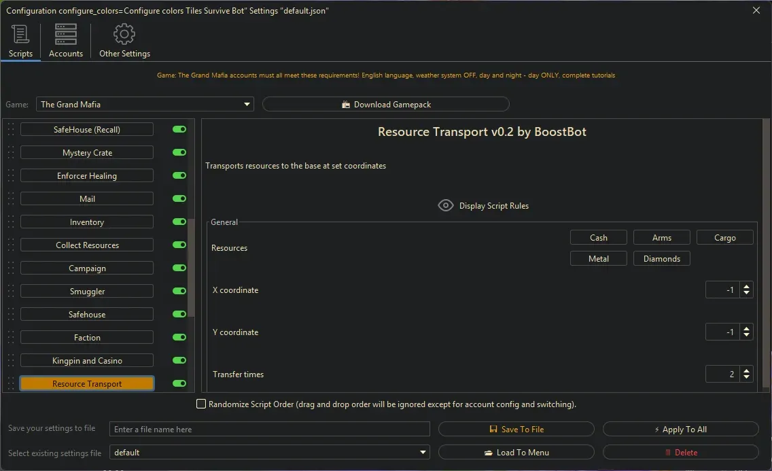Click the settings panel vertical scrollbar
The height and width of the screenshot is (471, 772).
click(766, 253)
